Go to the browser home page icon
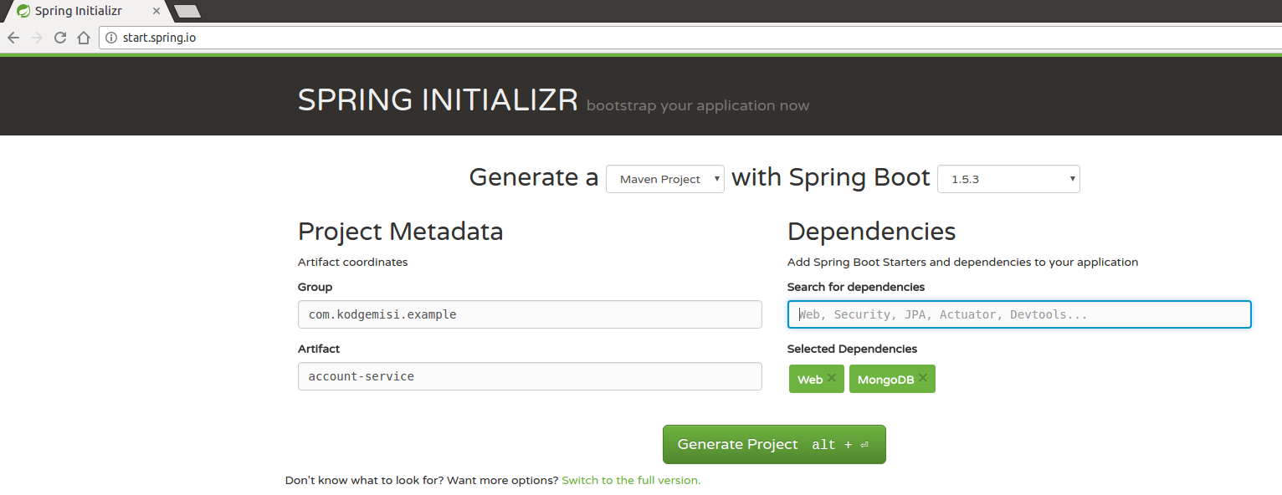Viewport: 1282px width, 495px height. (83, 38)
